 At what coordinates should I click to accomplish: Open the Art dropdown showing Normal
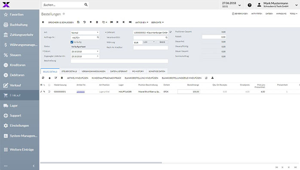98,33
